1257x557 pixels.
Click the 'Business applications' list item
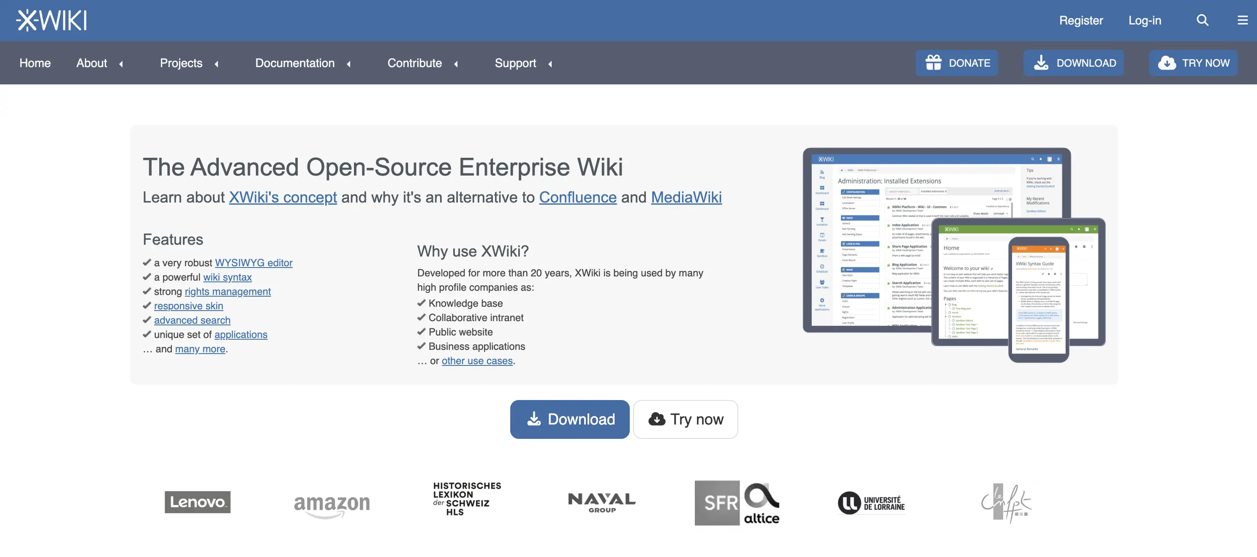tap(477, 346)
